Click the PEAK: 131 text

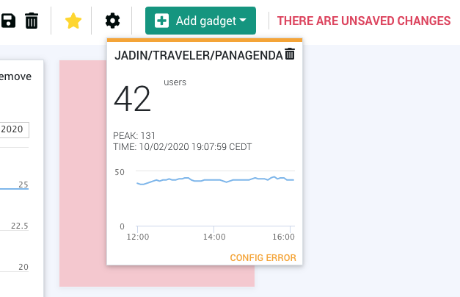click(x=134, y=136)
